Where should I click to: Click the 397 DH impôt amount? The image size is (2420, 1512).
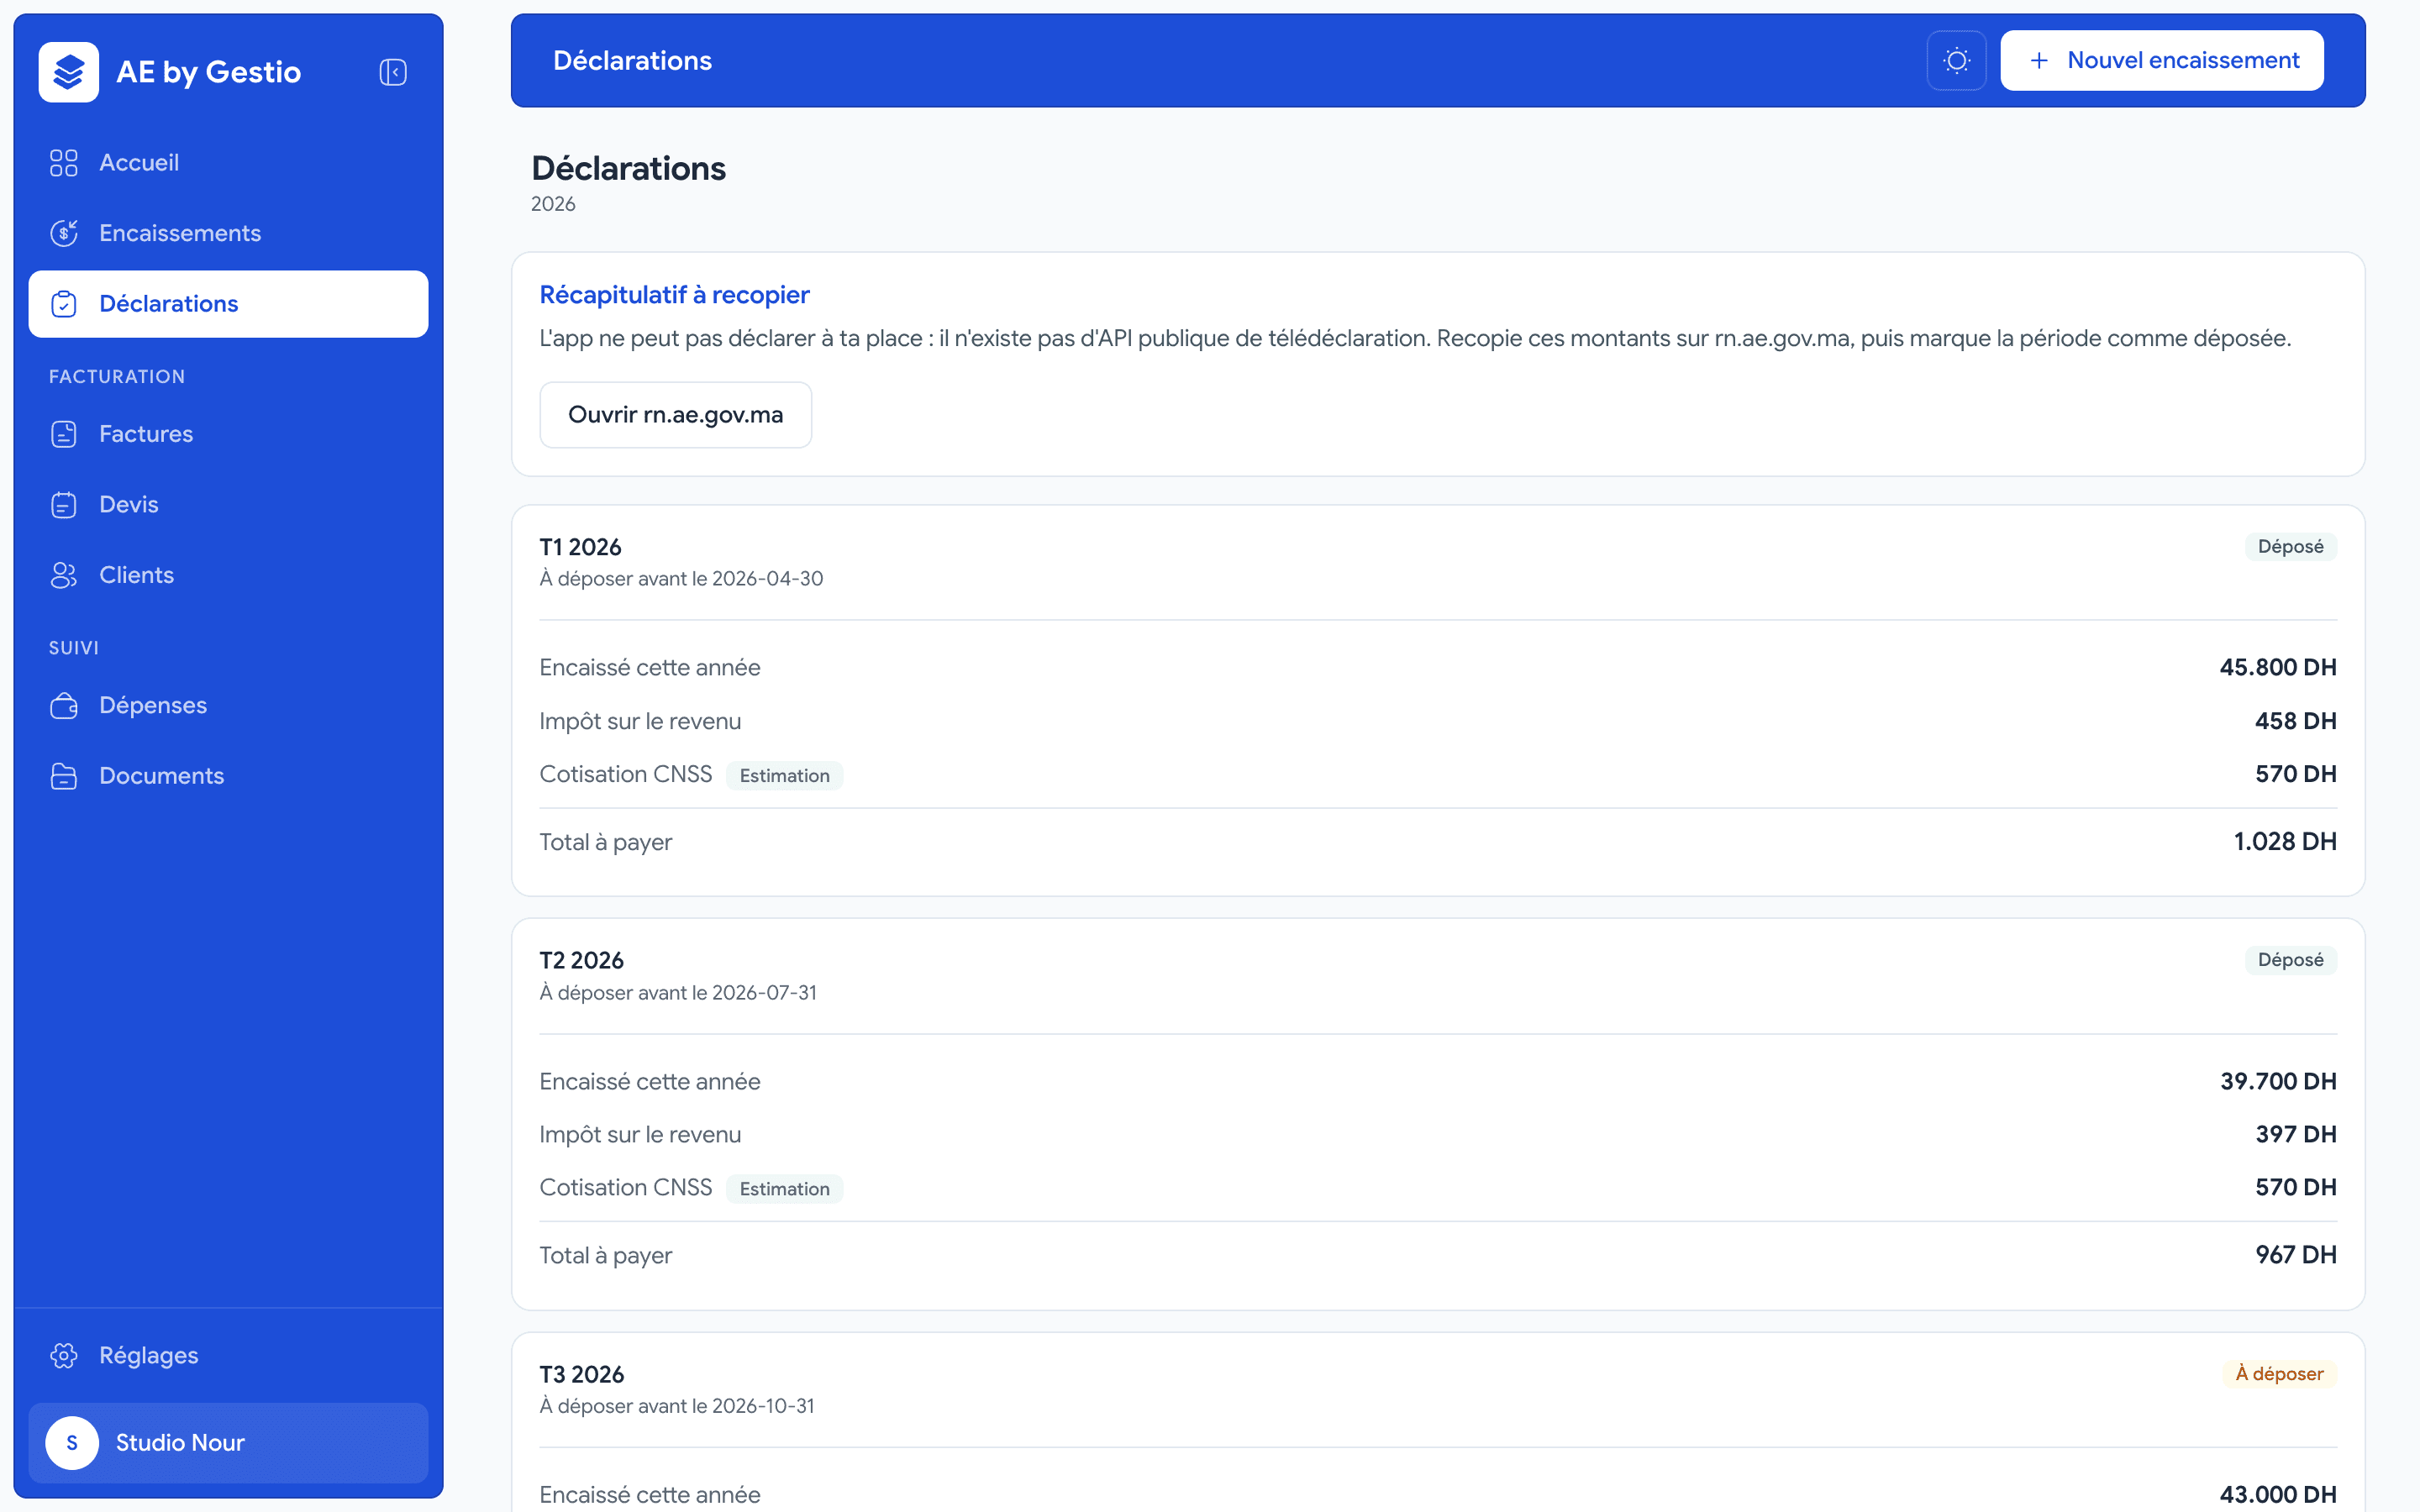coord(2296,1135)
